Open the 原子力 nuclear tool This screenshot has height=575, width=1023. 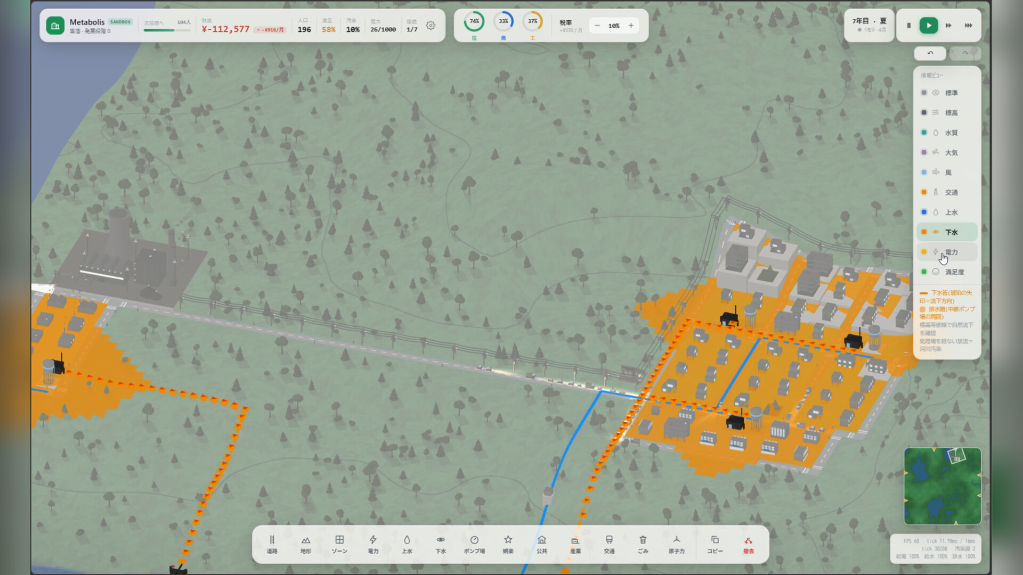(x=677, y=544)
